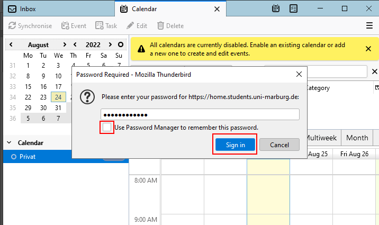Go to previous month in mini calendar
The image size is (379, 225).
pyautogui.click(x=11, y=45)
